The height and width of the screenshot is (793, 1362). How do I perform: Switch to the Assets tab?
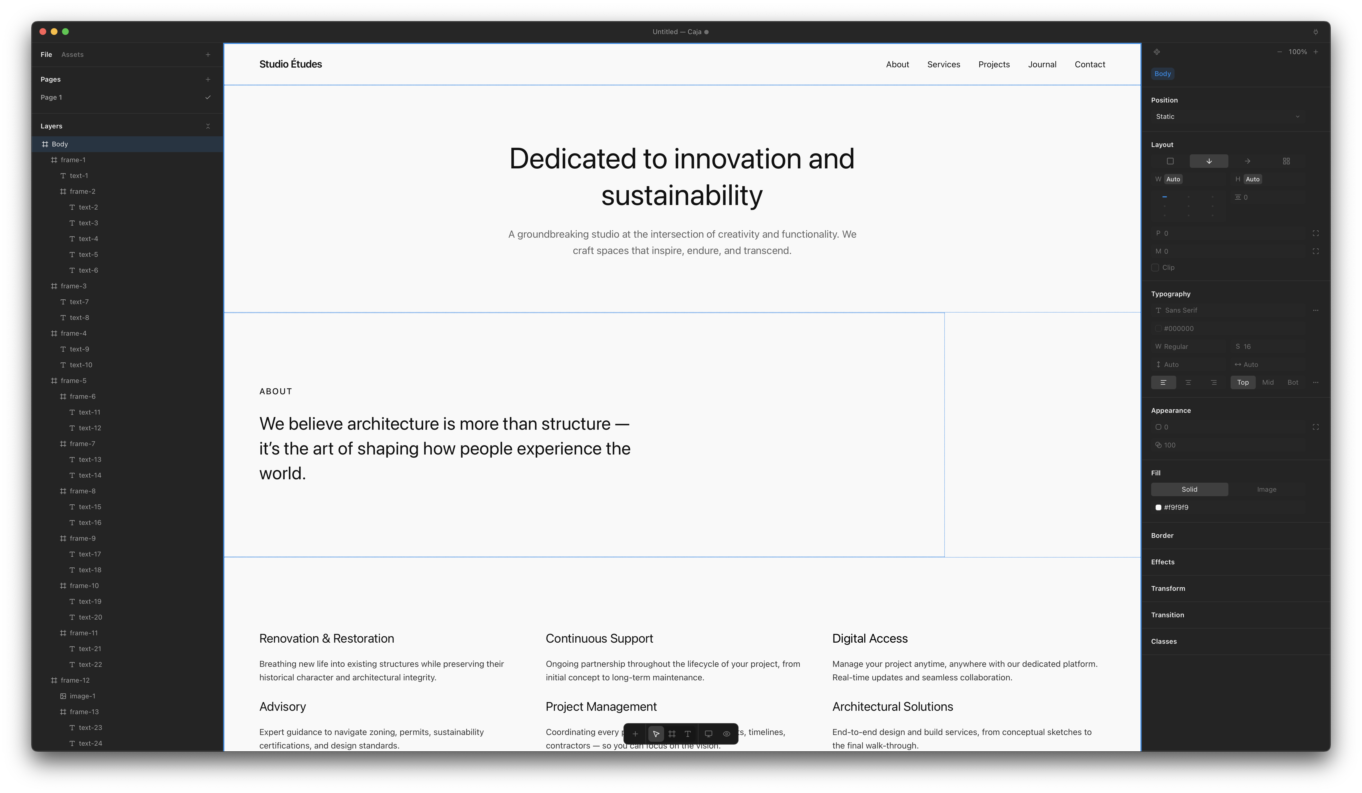72,55
